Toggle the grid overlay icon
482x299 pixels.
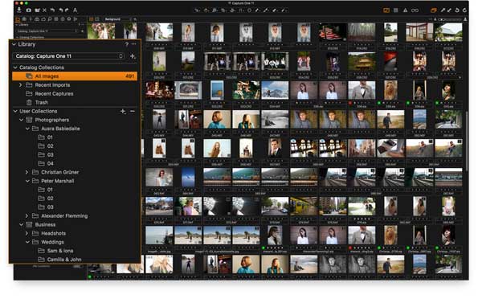(396, 10)
